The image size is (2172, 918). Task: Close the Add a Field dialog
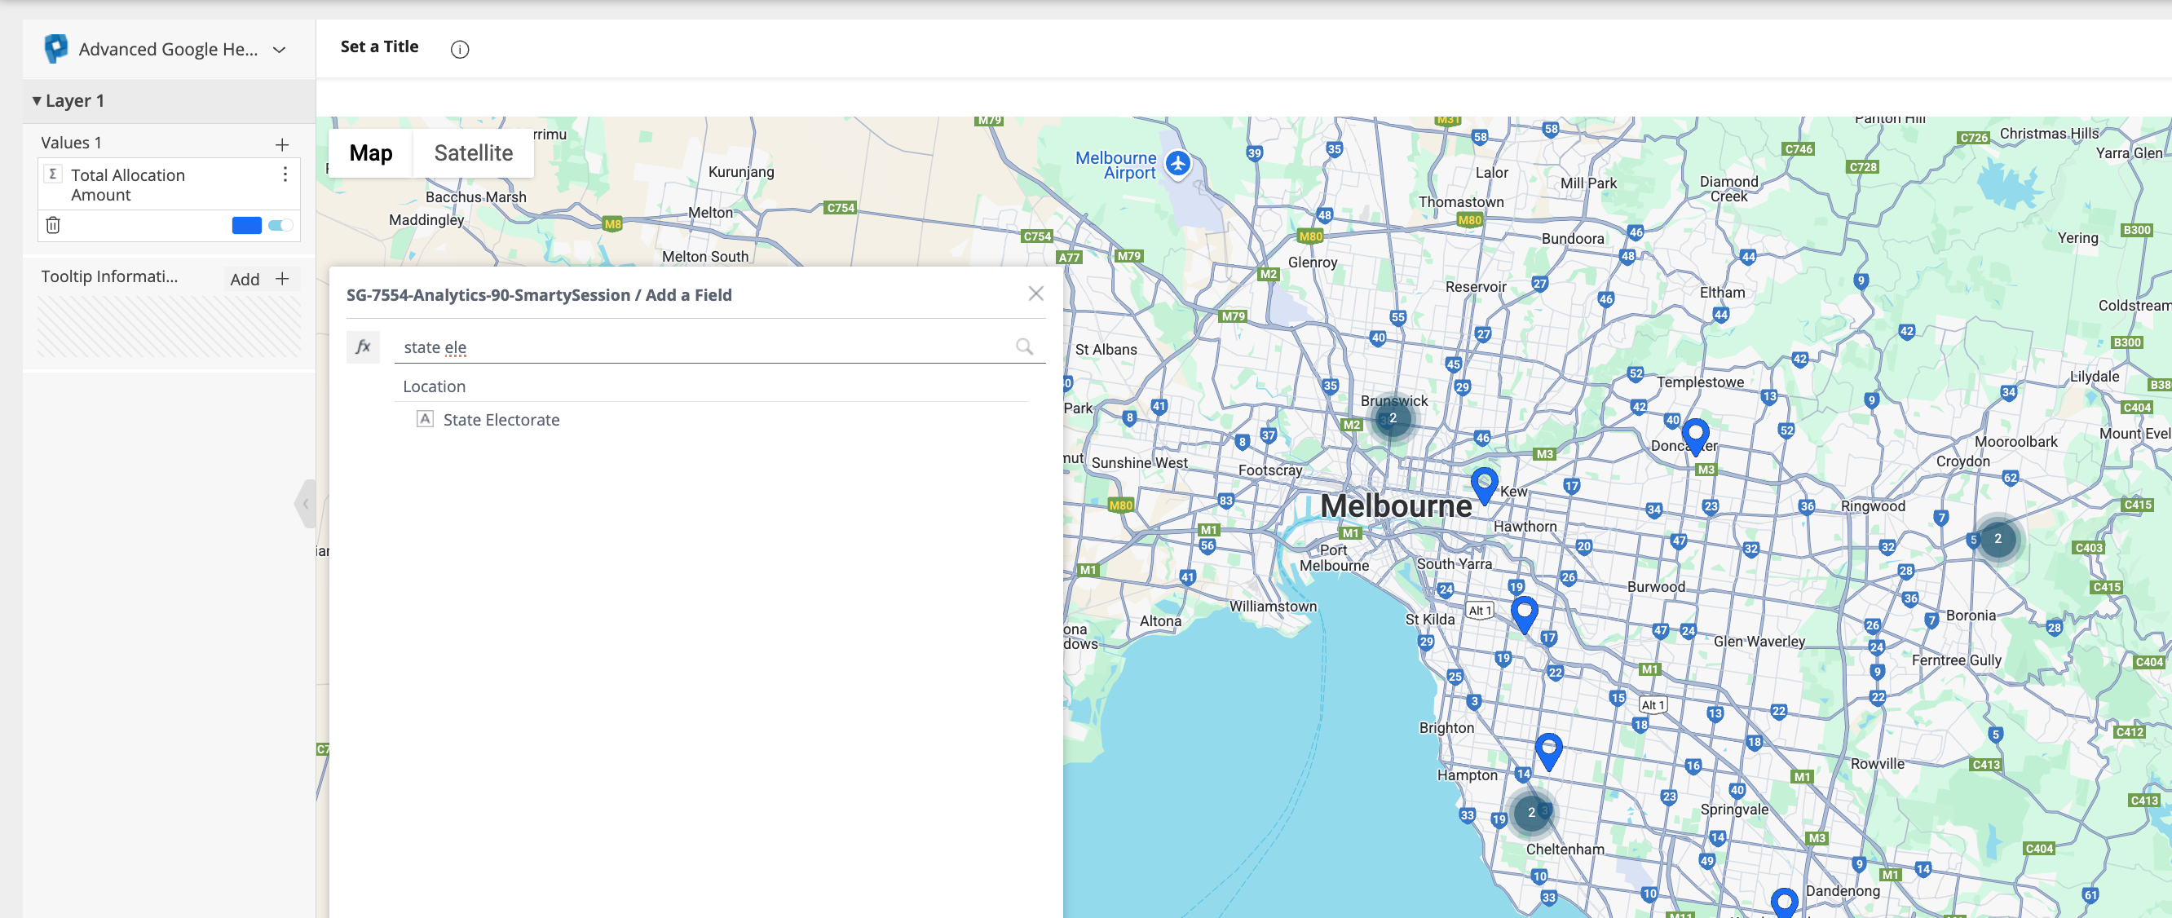1035,293
